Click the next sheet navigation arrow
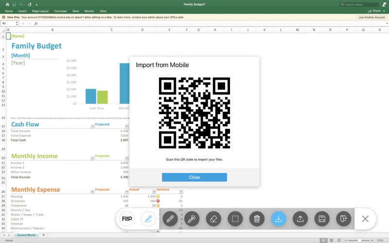389x243 pixels. pos(9,235)
